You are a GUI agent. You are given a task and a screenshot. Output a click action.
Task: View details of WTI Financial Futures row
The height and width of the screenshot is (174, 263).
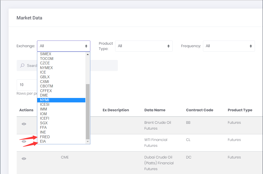point(24,141)
